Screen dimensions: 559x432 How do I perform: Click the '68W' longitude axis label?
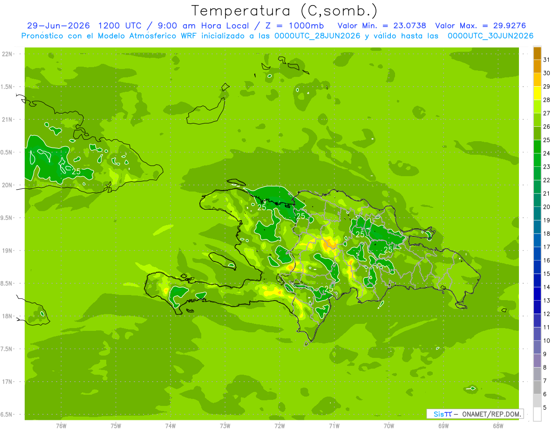(x=498, y=425)
